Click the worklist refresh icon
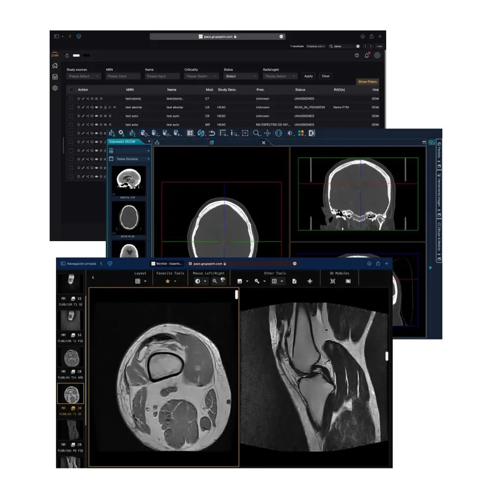Screen dimensions: 492x499 tap(67, 56)
